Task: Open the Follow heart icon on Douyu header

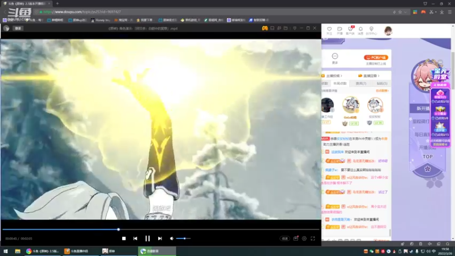Action: pyautogui.click(x=329, y=31)
